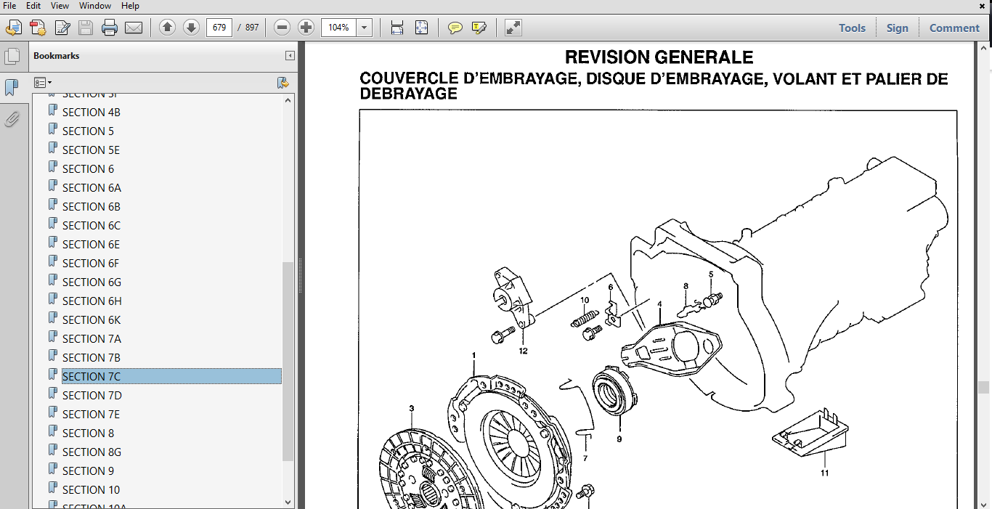Switch to Read Mode fullscreen view

click(513, 28)
